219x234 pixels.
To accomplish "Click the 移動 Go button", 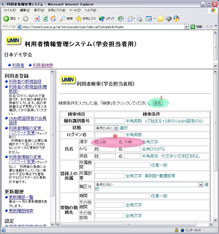I will coord(197,27).
